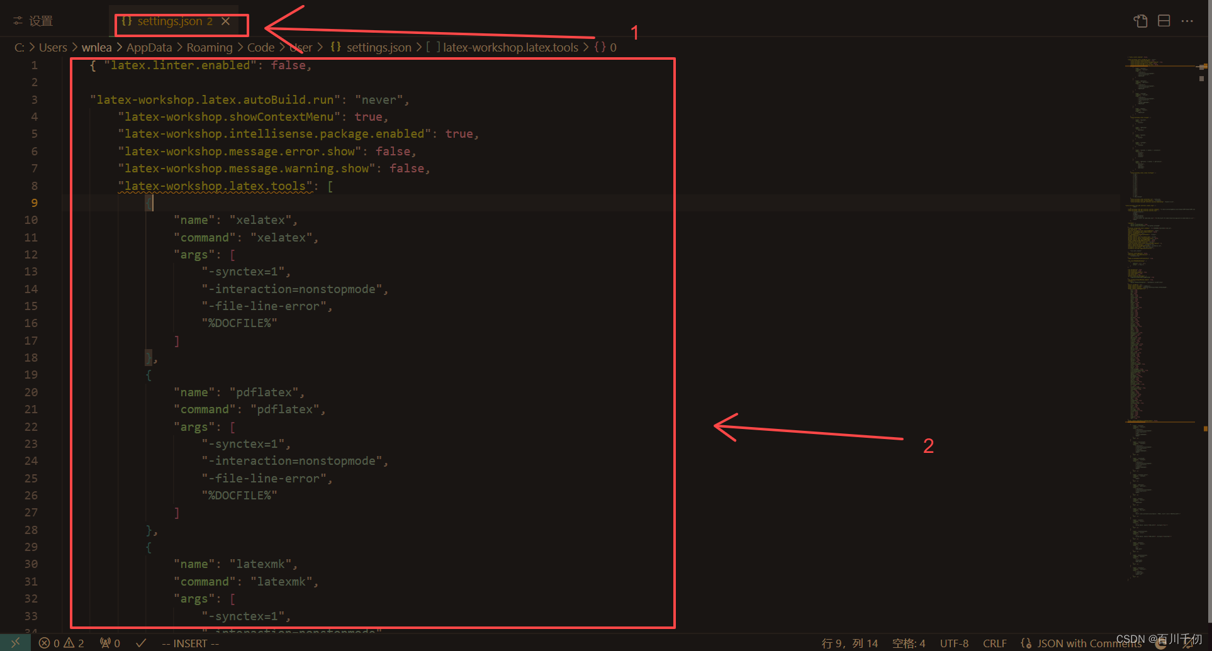The image size is (1212, 651).
Task: Open the latex-workshop.latex.tools breadcrumb
Action: click(x=502, y=47)
